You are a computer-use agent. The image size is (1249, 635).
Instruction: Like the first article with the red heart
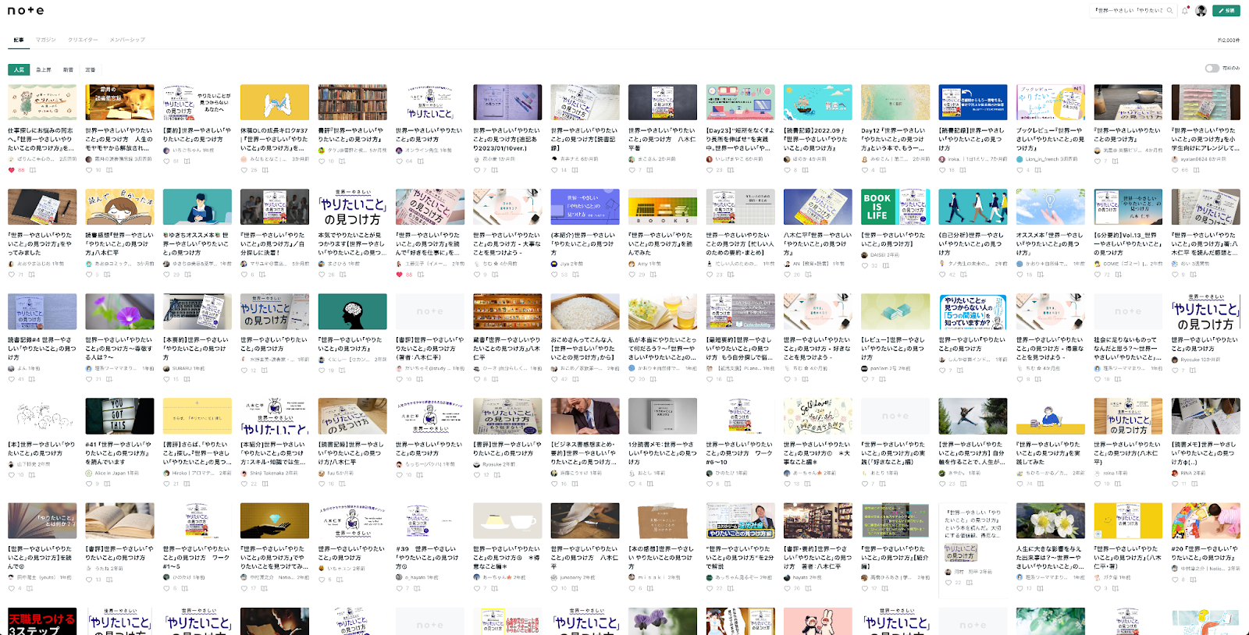click(x=12, y=170)
